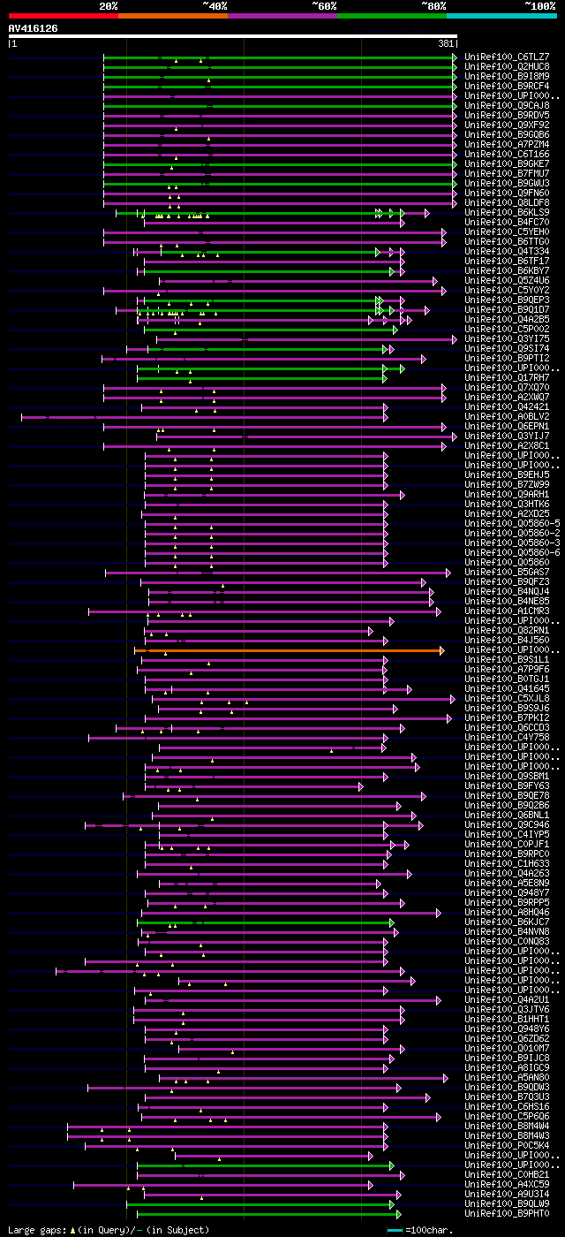Click the UniRef100_C5XJL8 label

508,699
